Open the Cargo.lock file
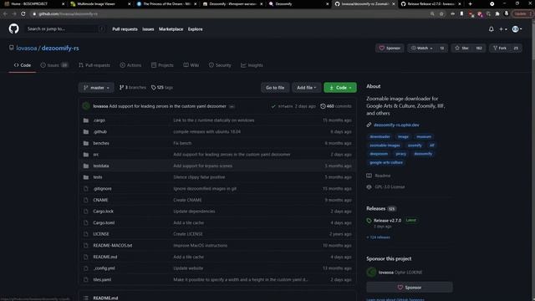The height and width of the screenshot is (301, 535). click(x=104, y=212)
